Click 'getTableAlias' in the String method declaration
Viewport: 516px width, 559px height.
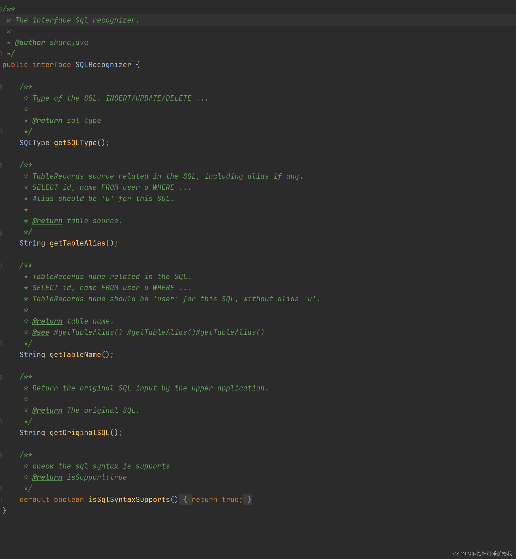pos(78,243)
